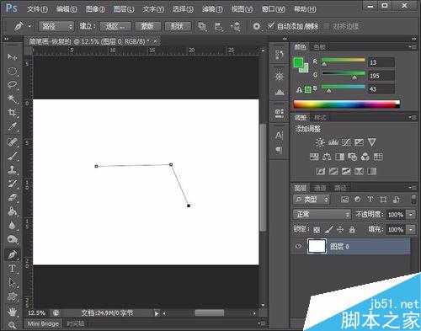Toggle type layer filter
This screenshot has width=421, height=331.
pyautogui.click(x=370, y=200)
